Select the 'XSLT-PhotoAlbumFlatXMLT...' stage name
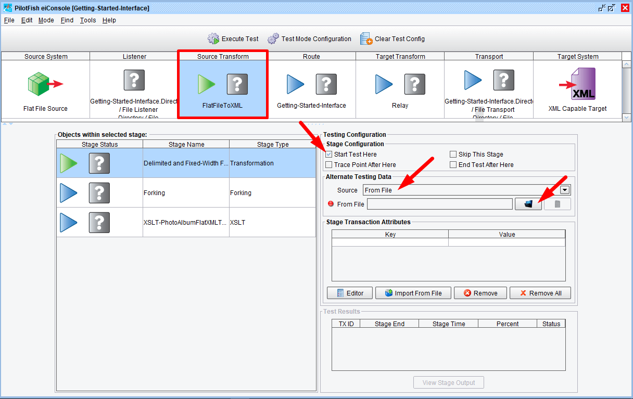The image size is (633, 399). 186,222
